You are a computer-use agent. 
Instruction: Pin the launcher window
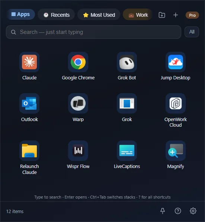point(163,211)
